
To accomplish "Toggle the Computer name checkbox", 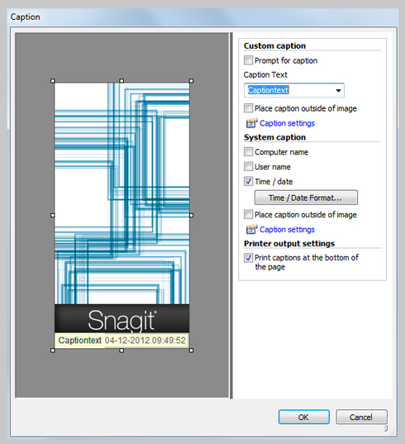I will (x=248, y=152).
